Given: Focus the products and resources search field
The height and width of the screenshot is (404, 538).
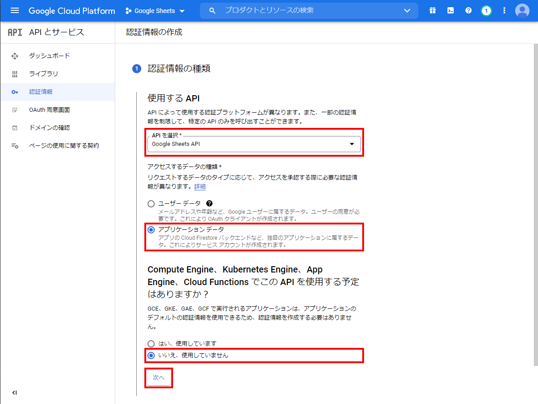Looking at the screenshot, I should pyautogui.click(x=309, y=11).
